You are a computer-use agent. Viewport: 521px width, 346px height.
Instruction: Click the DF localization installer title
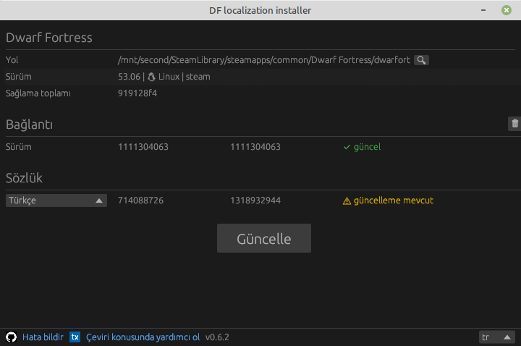[260, 10]
